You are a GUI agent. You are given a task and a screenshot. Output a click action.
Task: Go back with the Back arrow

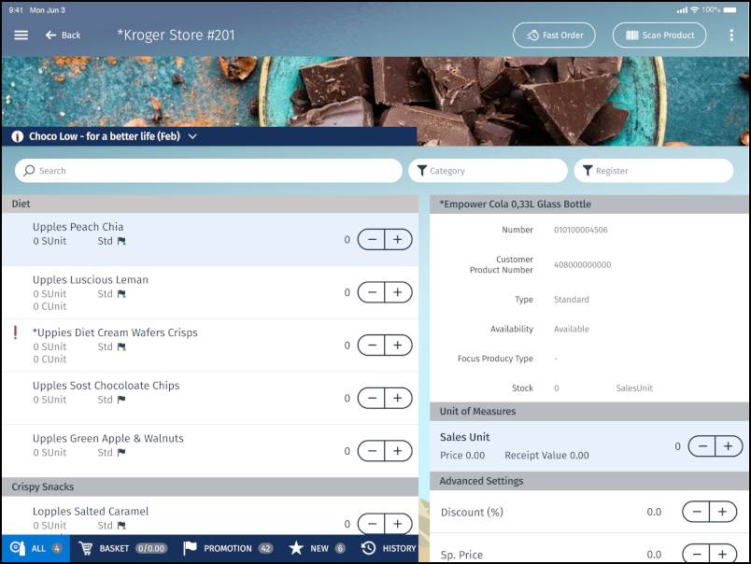coord(63,35)
